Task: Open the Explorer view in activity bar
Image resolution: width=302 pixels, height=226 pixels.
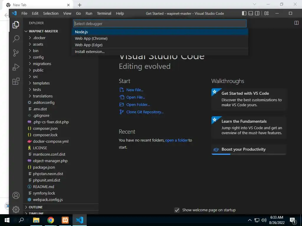Action: [x=16, y=25]
